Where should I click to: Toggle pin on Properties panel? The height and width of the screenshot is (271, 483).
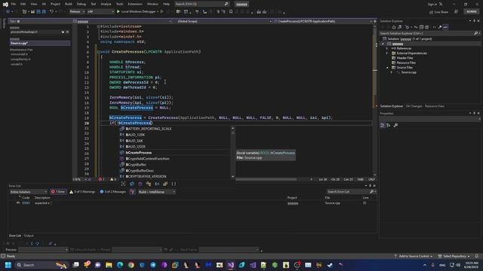point(475,113)
